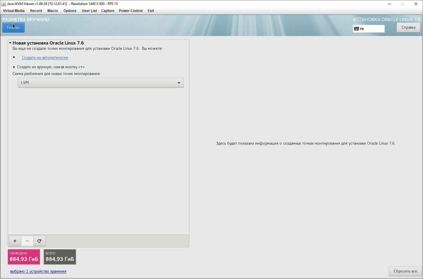This screenshot has width=423, height=279.
Task: Open the Options menu
Action: (70, 11)
